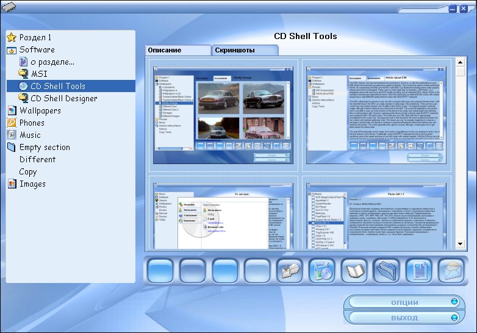477x333 pixels.
Task: Click the document icon beside о разделе...
Action: coord(23,62)
